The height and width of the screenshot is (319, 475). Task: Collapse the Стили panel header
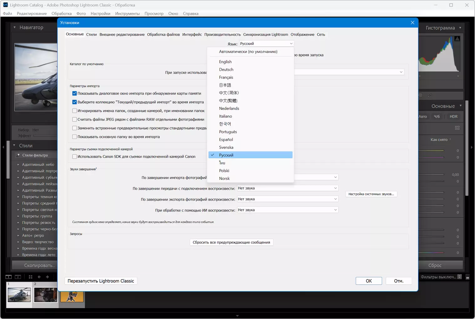point(14,145)
